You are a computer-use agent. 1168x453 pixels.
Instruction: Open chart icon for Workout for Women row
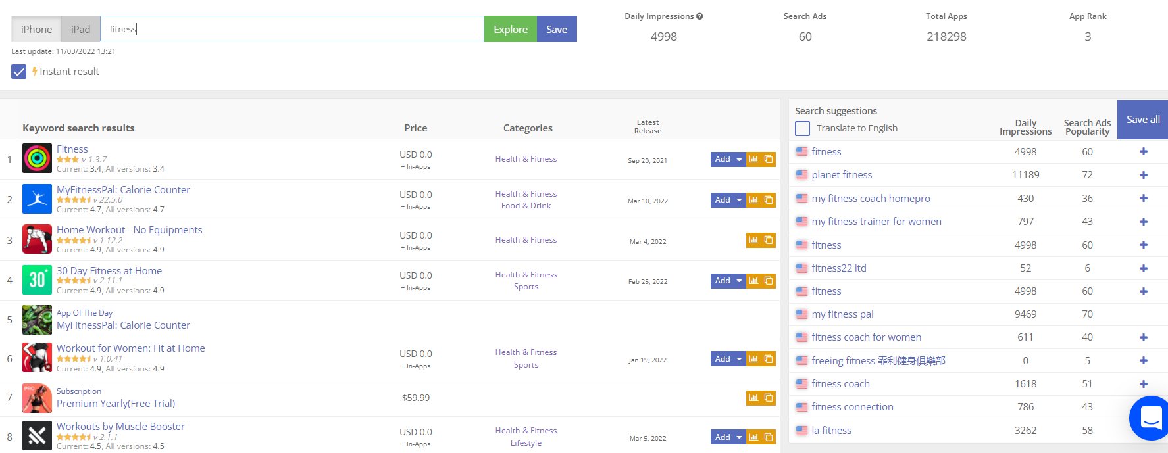pos(753,359)
